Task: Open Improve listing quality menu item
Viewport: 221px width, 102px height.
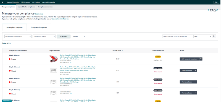Action: pos(48,2)
